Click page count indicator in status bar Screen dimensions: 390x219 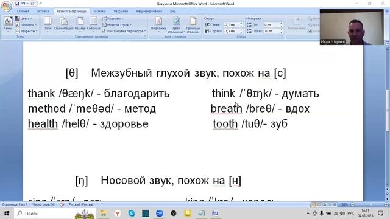click(x=15, y=204)
